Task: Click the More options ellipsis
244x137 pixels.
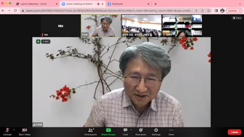Action: point(171,131)
